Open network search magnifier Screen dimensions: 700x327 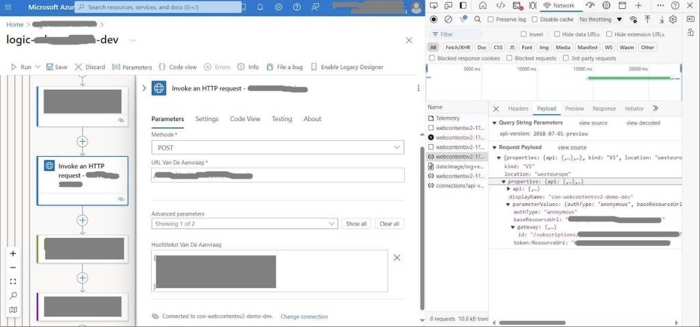[x=477, y=20]
